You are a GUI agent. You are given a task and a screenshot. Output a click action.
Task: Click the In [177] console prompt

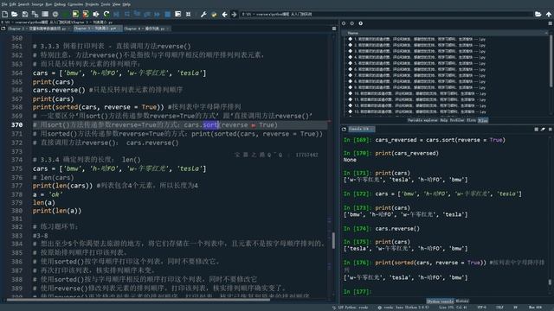[358, 292]
